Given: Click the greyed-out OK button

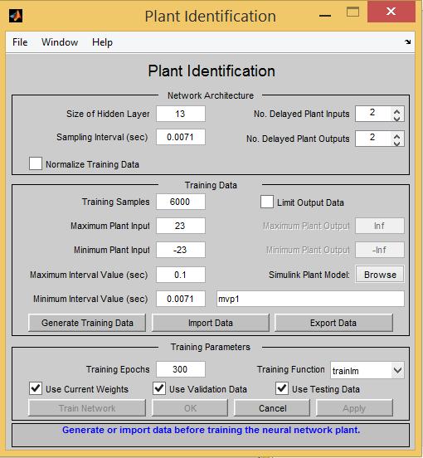Looking at the screenshot, I should point(190,407).
